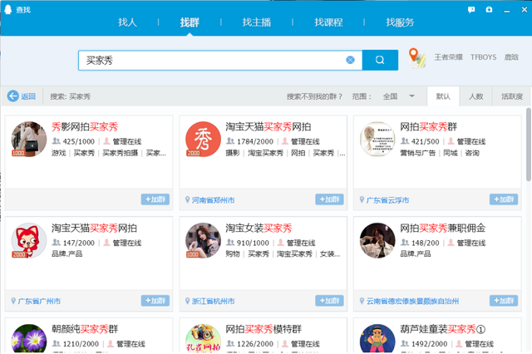Sort results by 活跃度
The width and height of the screenshot is (532, 354).
[x=512, y=96]
